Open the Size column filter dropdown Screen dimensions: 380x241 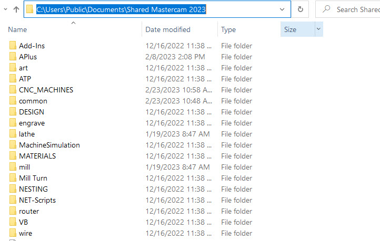pos(319,29)
